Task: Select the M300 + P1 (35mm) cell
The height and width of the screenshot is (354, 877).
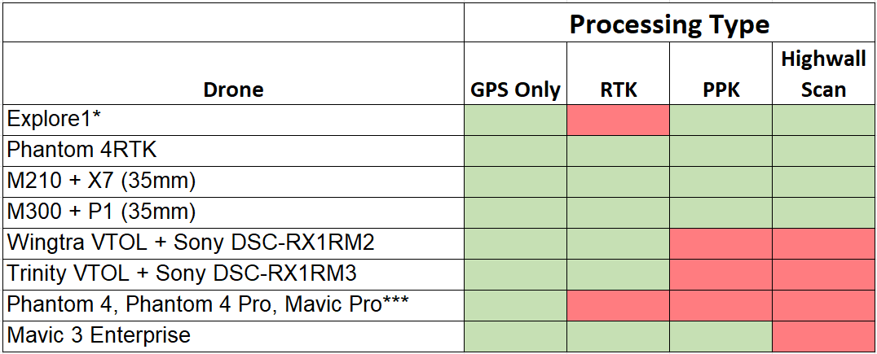Action: (x=234, y=212)
